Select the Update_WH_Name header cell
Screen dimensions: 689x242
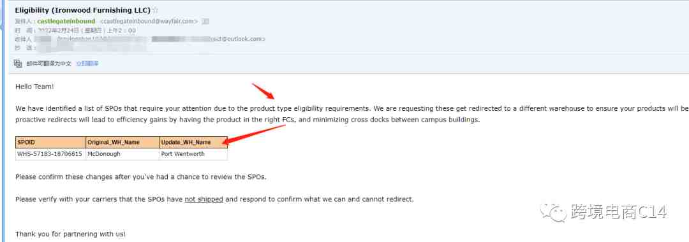193,143
